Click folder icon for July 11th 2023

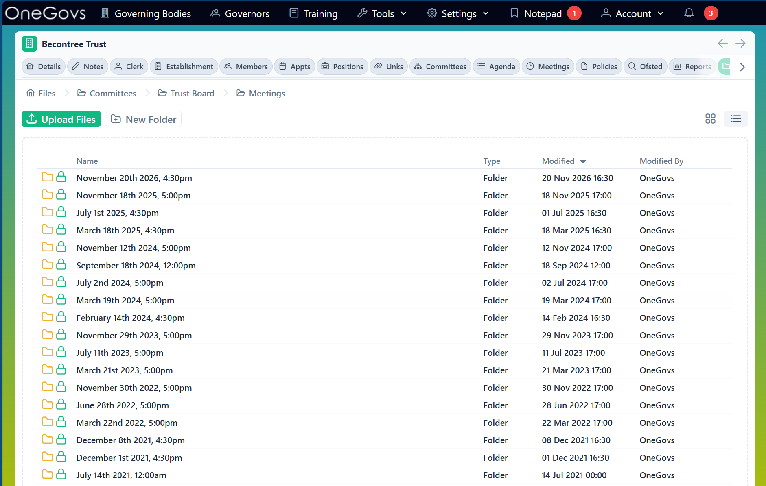point(48,352)
